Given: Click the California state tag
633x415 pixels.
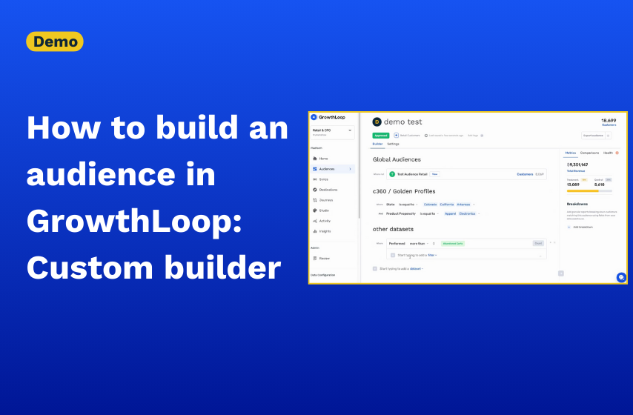Looking at the screenshot, I should coord(446,205).
